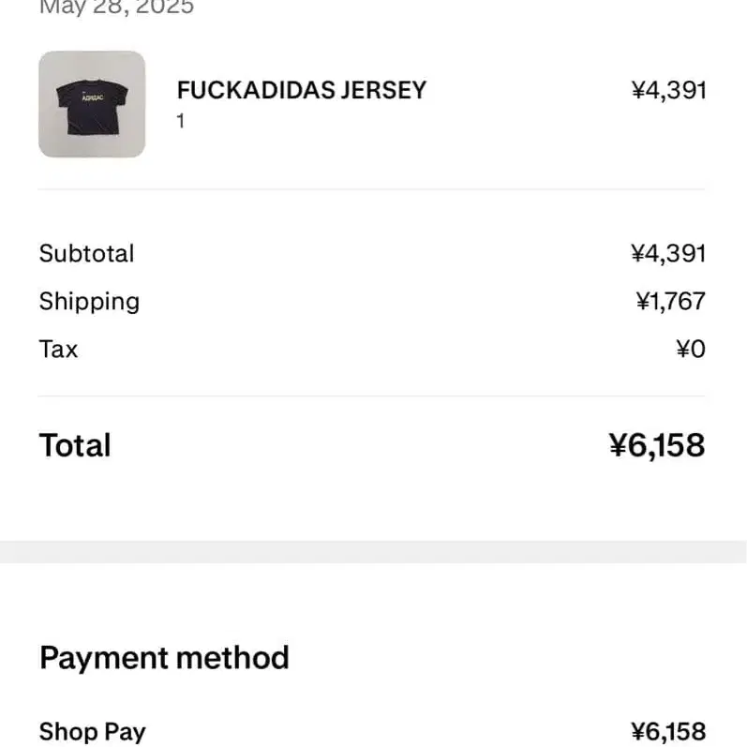Open the jersey product thumbnail image
The width and height of the screenshot is (747, 747).
92,104
